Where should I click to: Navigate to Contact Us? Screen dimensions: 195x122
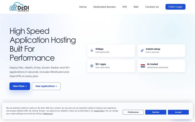[x=152, y=7]
